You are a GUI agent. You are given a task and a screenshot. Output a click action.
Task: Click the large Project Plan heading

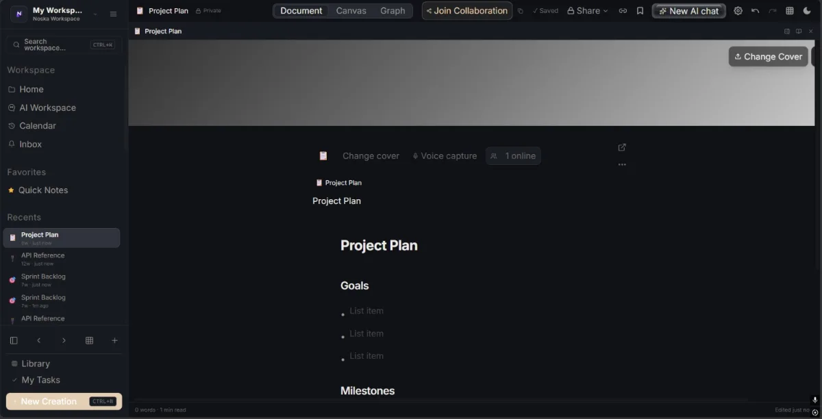[x=379, y=245]
